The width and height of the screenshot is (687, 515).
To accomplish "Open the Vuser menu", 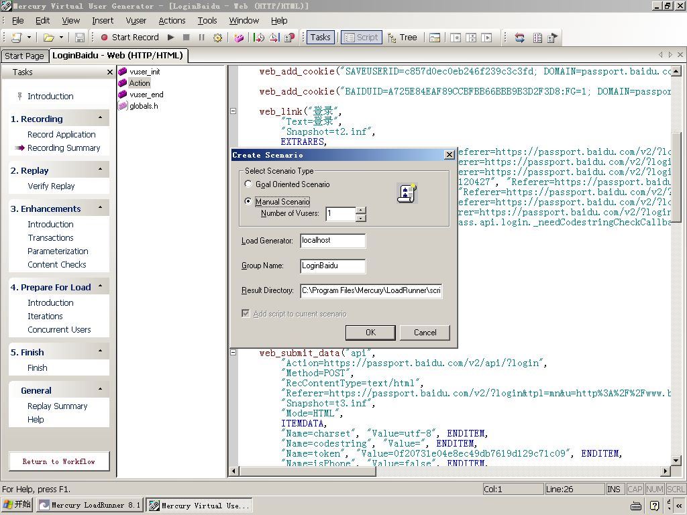I will [x=136, y=21].
